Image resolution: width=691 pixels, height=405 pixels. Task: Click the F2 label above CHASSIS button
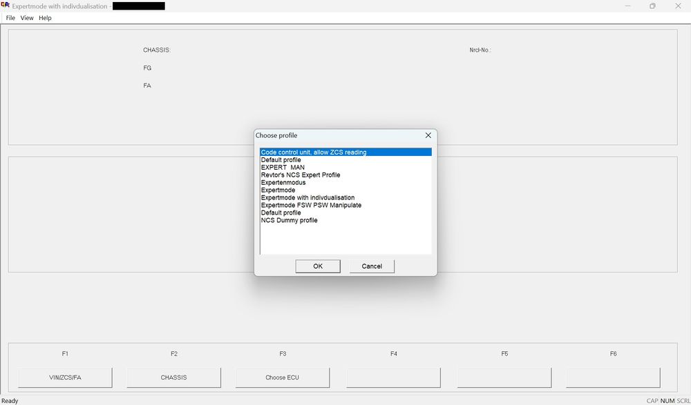click(x=174, y=353)
